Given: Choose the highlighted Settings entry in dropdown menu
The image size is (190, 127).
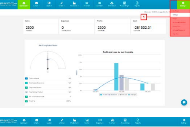Looking at the screenshot, I should click(x=180, y=15).
